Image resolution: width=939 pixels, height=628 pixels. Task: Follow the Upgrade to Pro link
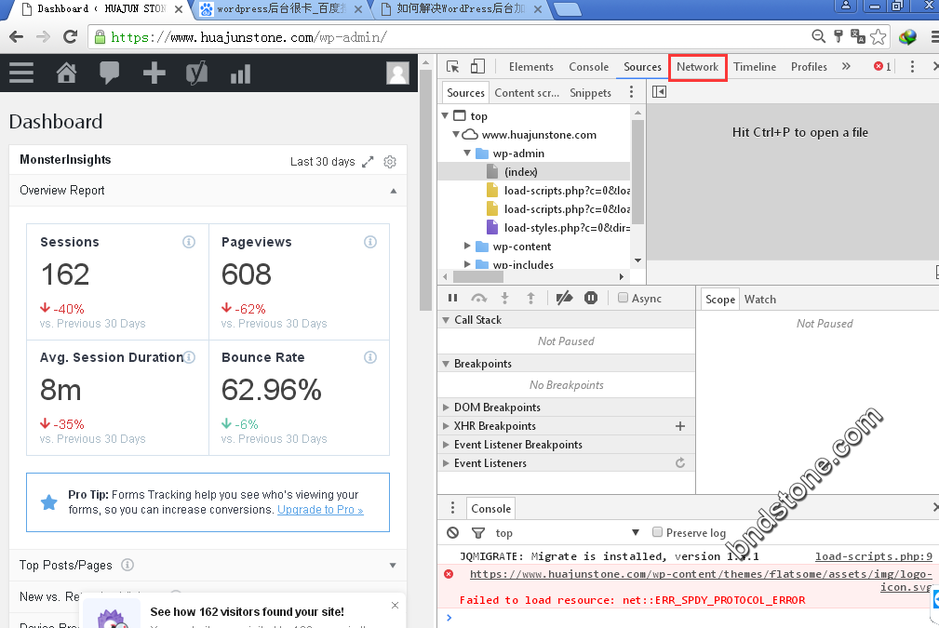click(x=320, y=510)
